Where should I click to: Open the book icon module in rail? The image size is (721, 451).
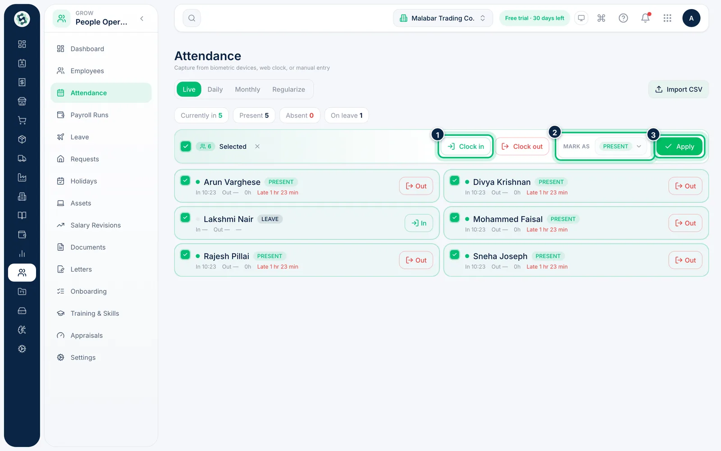click(22, 216)
